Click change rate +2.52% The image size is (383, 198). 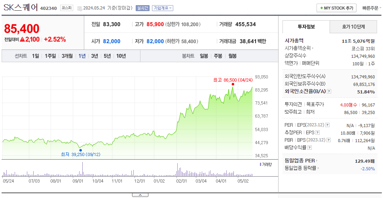point(55,39)
